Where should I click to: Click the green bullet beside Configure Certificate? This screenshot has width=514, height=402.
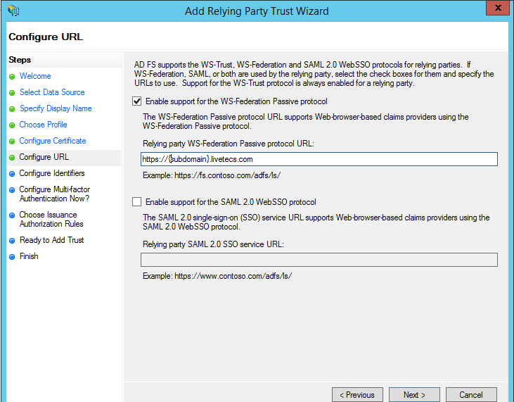(12, 142)
